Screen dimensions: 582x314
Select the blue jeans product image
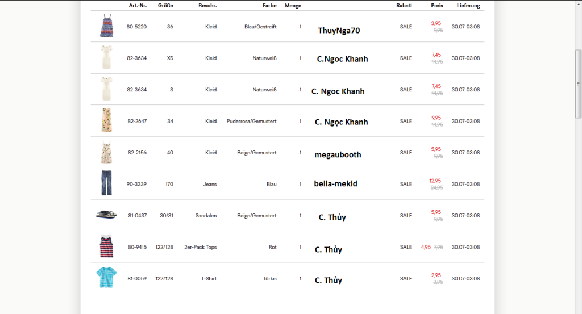pos(106,183)
